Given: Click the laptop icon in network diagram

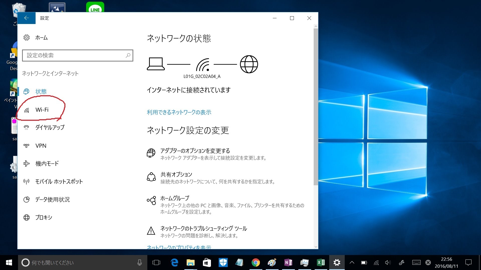Looking at the screenshot, I should tap(156, 64).
